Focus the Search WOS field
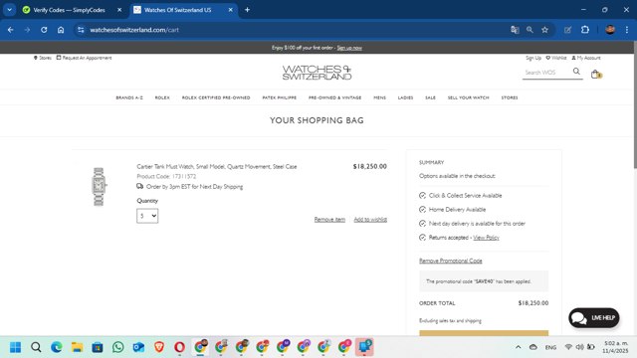The width and height of the screenshot is (637, 358). [547, 73]
